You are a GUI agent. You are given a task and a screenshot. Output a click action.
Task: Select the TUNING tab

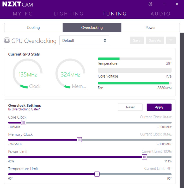point(115,14)
